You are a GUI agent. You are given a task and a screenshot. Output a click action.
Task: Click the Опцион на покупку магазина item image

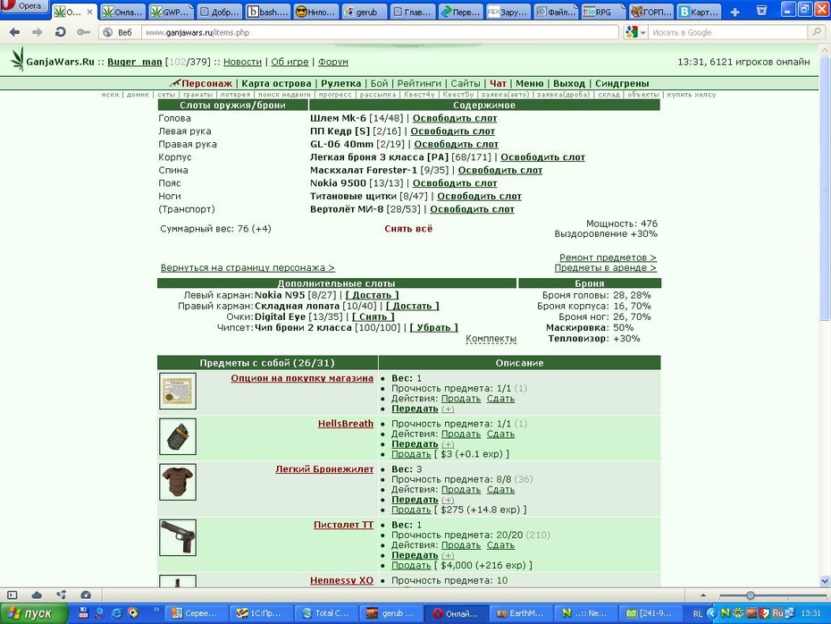[x=178, y=391]
